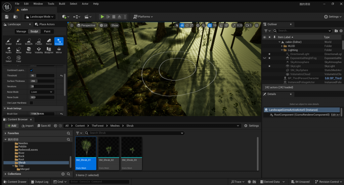Screen dimensions: 344x185
Task: Adjust the Threshold slider value
Action: point(42,76)
